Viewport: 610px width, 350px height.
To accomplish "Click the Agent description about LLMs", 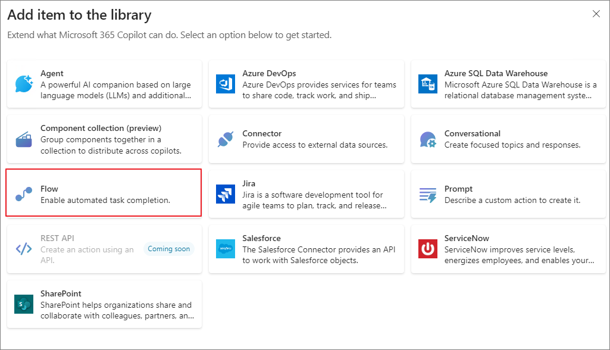I will [116, 90].
